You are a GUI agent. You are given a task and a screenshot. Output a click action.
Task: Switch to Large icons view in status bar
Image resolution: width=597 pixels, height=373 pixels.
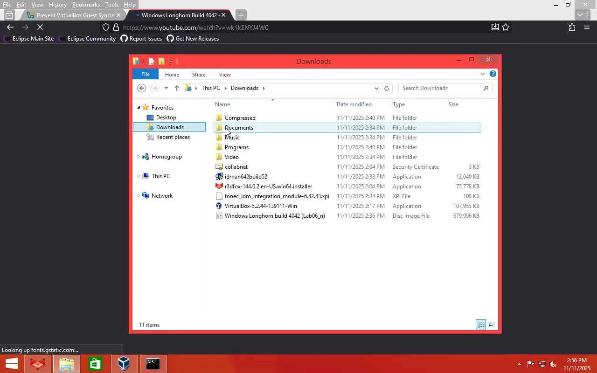[491, 325]
